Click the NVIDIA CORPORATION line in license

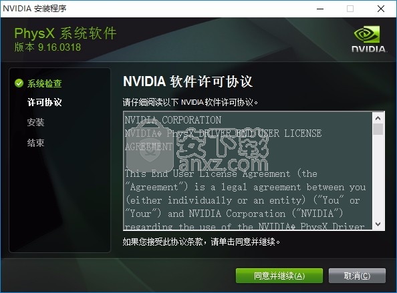click(173, 120)
